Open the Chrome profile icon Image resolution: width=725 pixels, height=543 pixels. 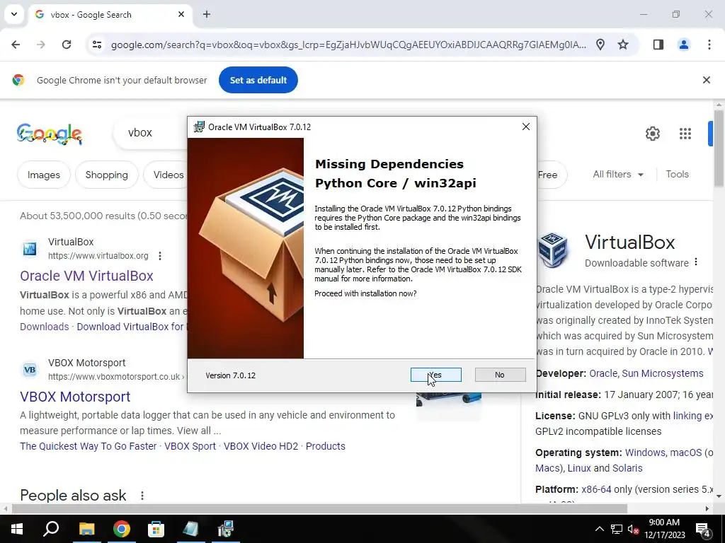(683, 45)
